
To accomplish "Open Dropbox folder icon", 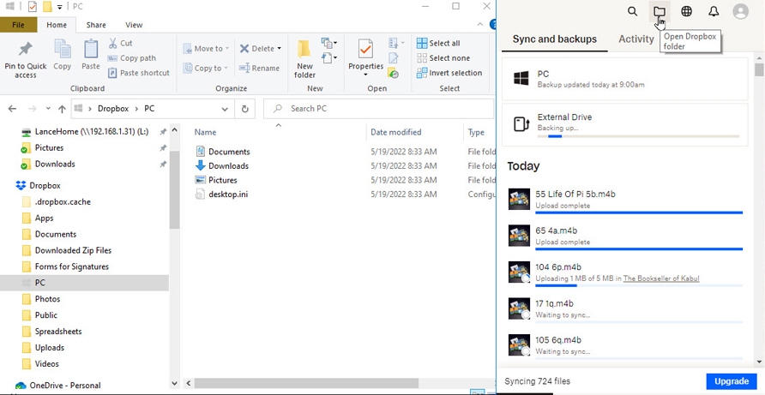I will tap(660, 11).
